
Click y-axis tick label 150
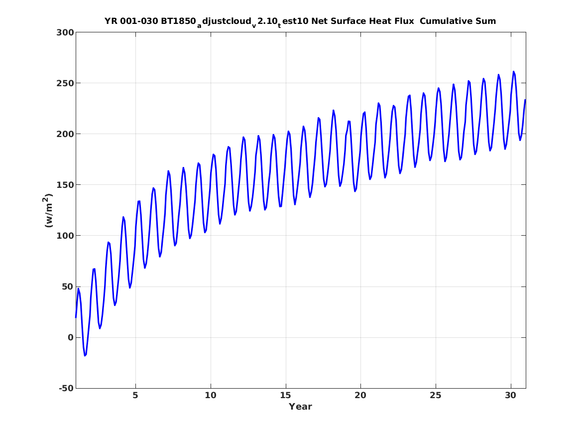[65, 185]
